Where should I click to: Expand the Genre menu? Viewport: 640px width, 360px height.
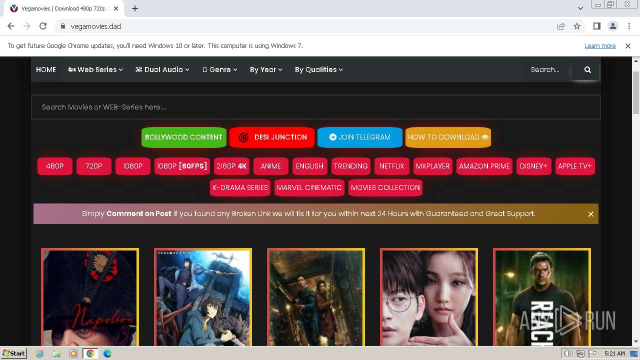point(220,69)
